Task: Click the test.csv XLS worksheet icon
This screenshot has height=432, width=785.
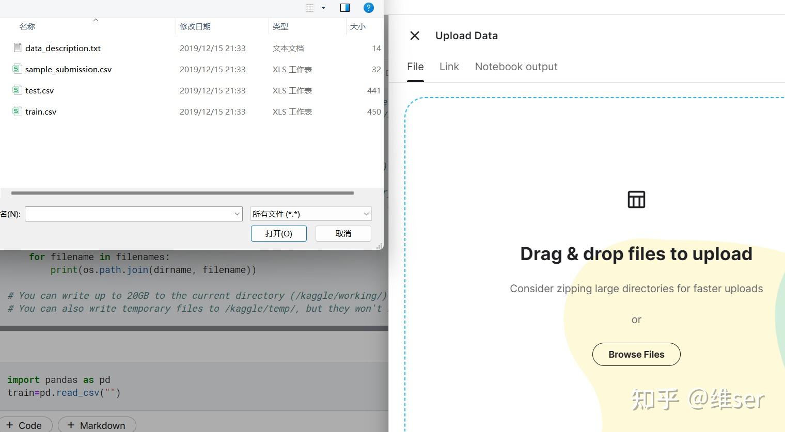Action: [17, 90]
